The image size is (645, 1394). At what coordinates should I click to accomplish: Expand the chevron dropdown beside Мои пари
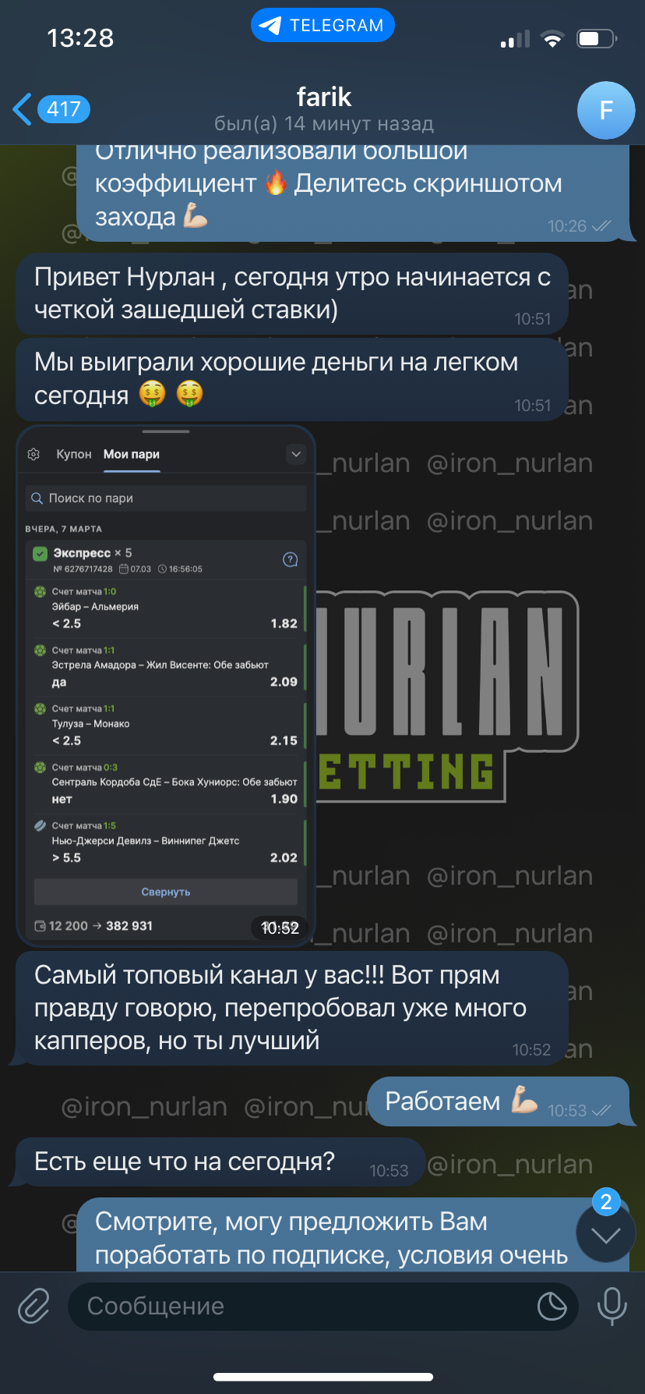pyautogui.click(x=296, y=453)
